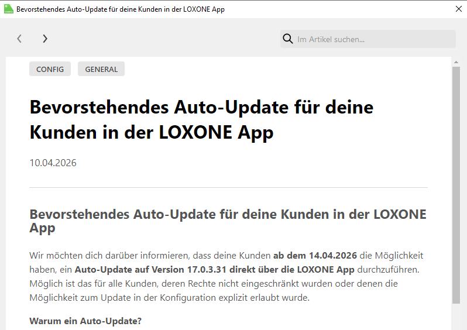
Task: Focus the 'Im Artikel suchen...' search field
Action: click(x=368, y=39)
